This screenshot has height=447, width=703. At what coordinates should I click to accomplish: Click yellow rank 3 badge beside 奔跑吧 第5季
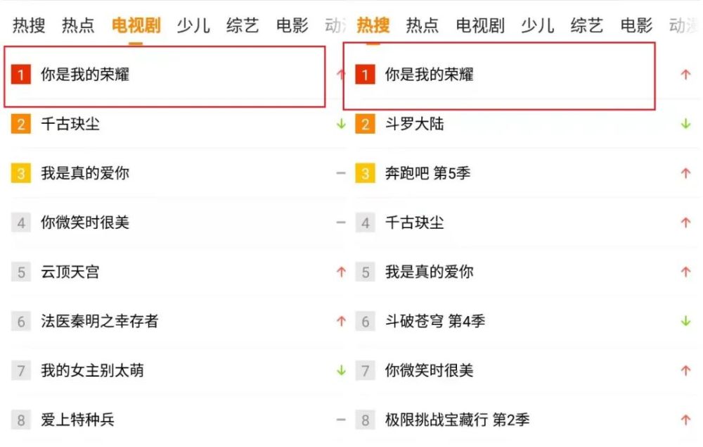[365, 173]
